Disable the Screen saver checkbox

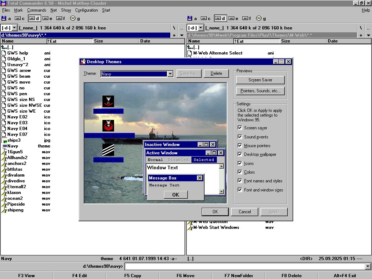tap(240, 128)
